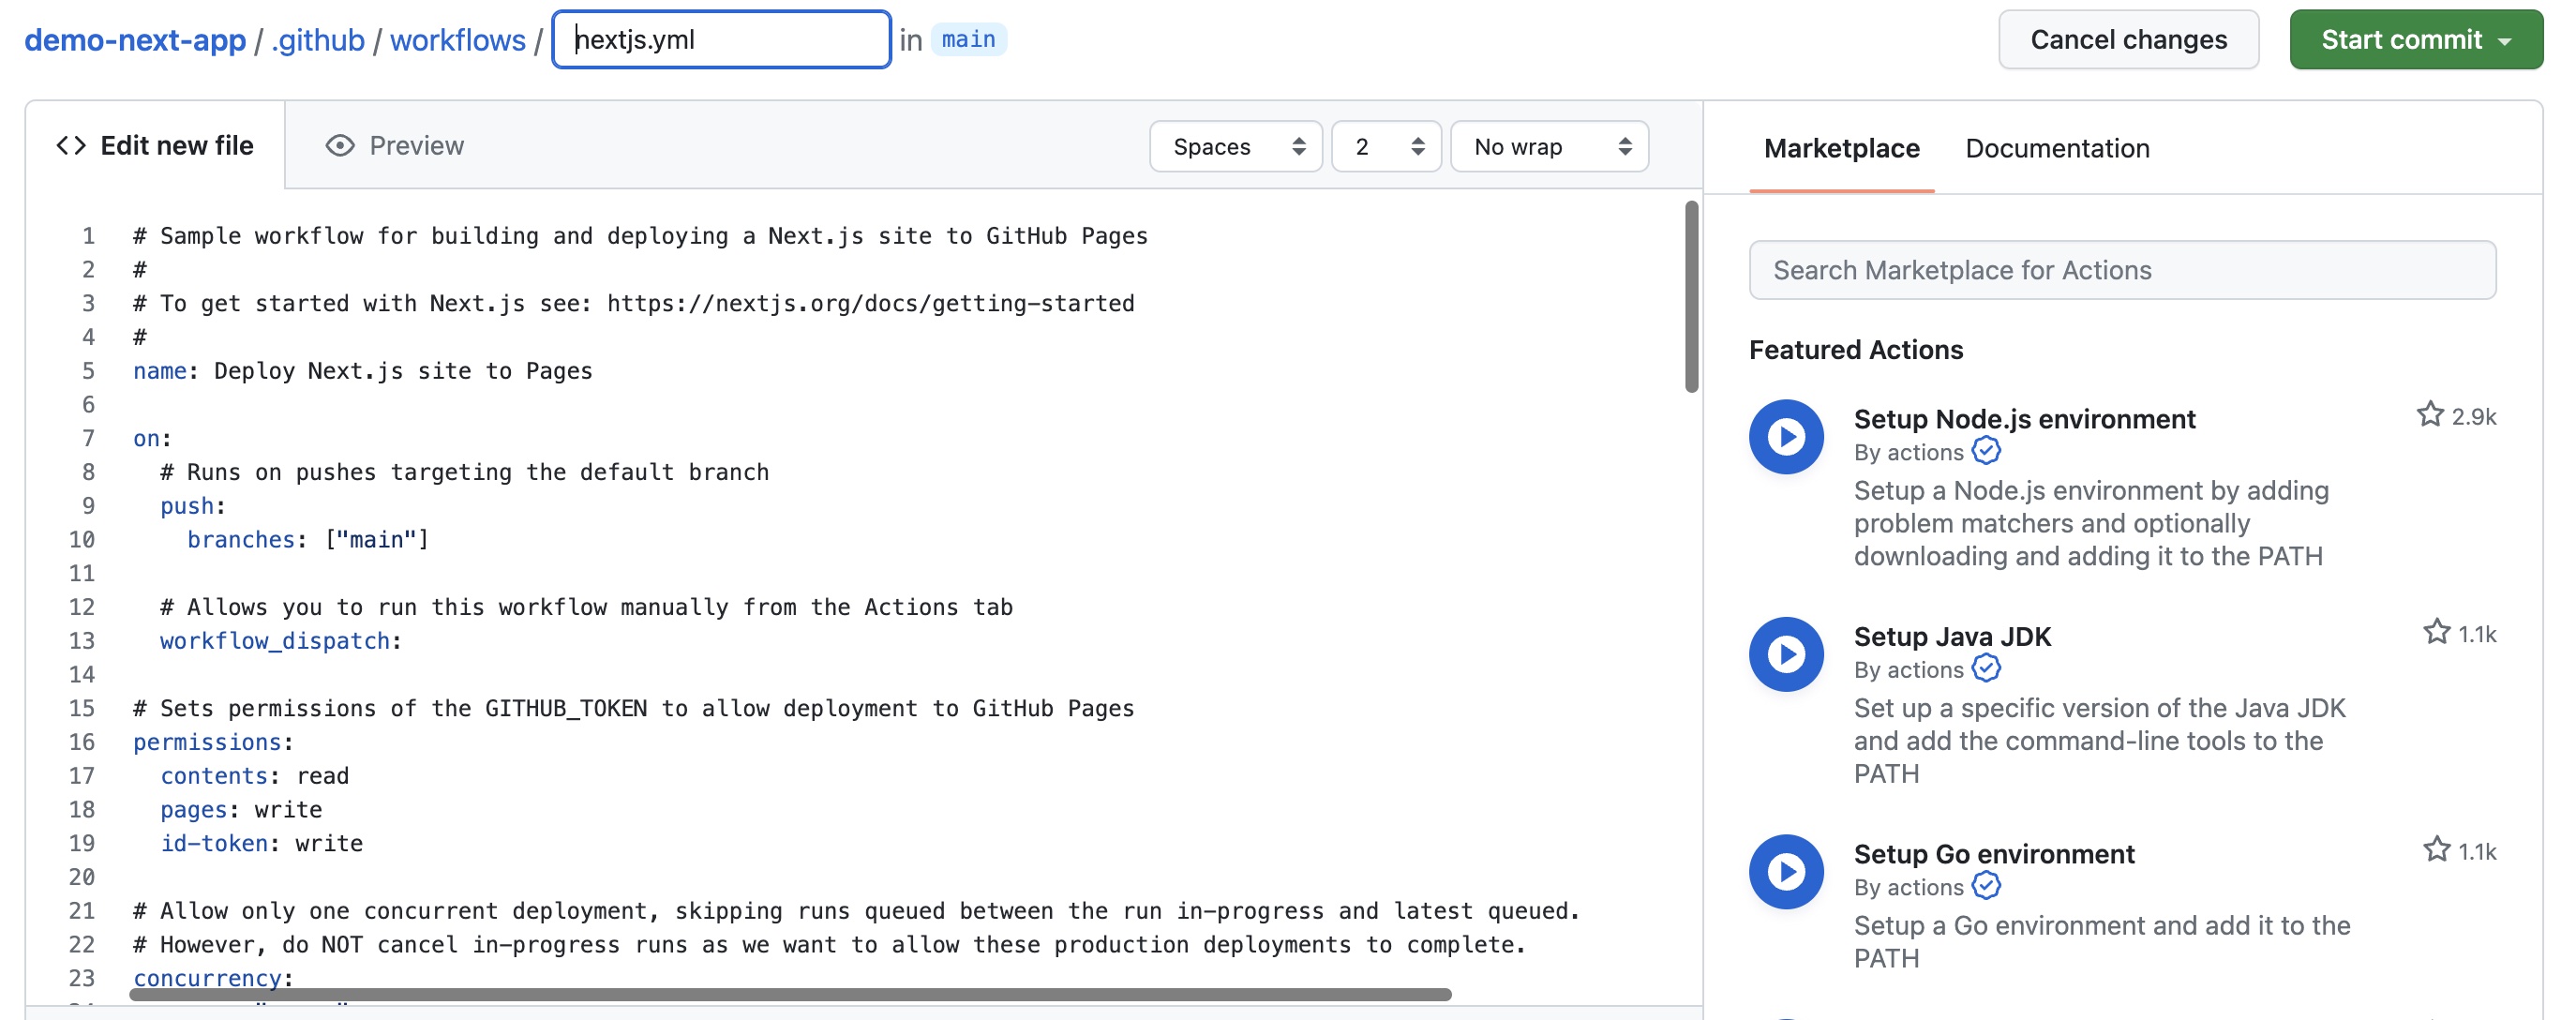Select the Marketplace tab
The image size is (2576, 1020).
click(1843, 148)
